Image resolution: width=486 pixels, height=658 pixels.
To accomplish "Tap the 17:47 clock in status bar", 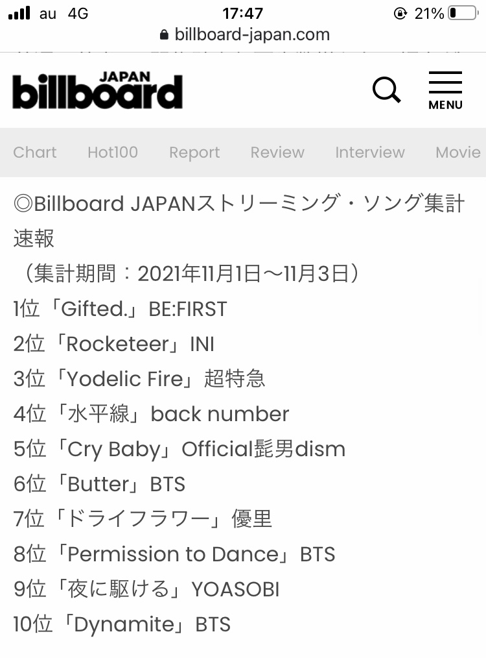I will [242, 14].
